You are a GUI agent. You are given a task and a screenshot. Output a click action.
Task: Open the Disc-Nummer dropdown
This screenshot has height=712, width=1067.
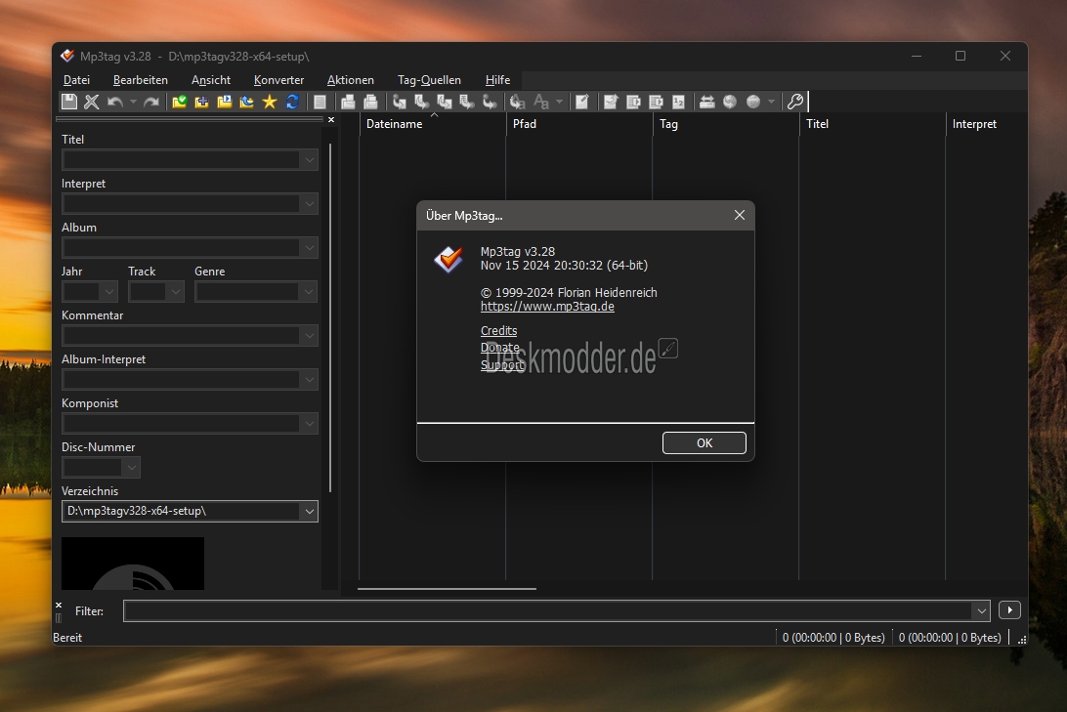131,467
